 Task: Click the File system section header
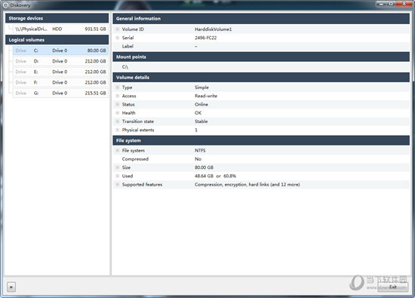pyautogui.click(x=261, y=140)
